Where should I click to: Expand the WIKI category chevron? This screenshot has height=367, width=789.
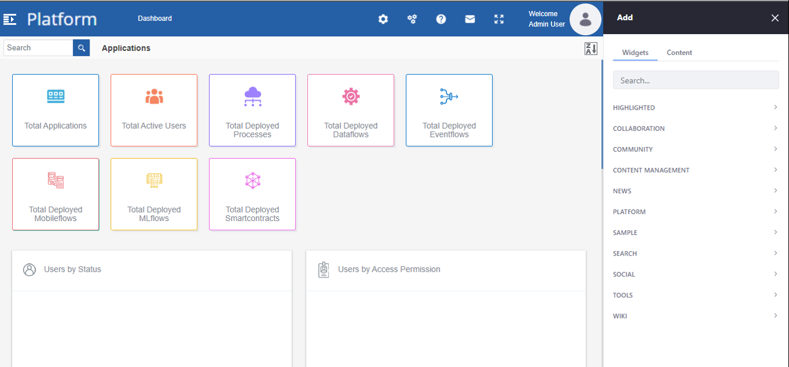(776, 315)
